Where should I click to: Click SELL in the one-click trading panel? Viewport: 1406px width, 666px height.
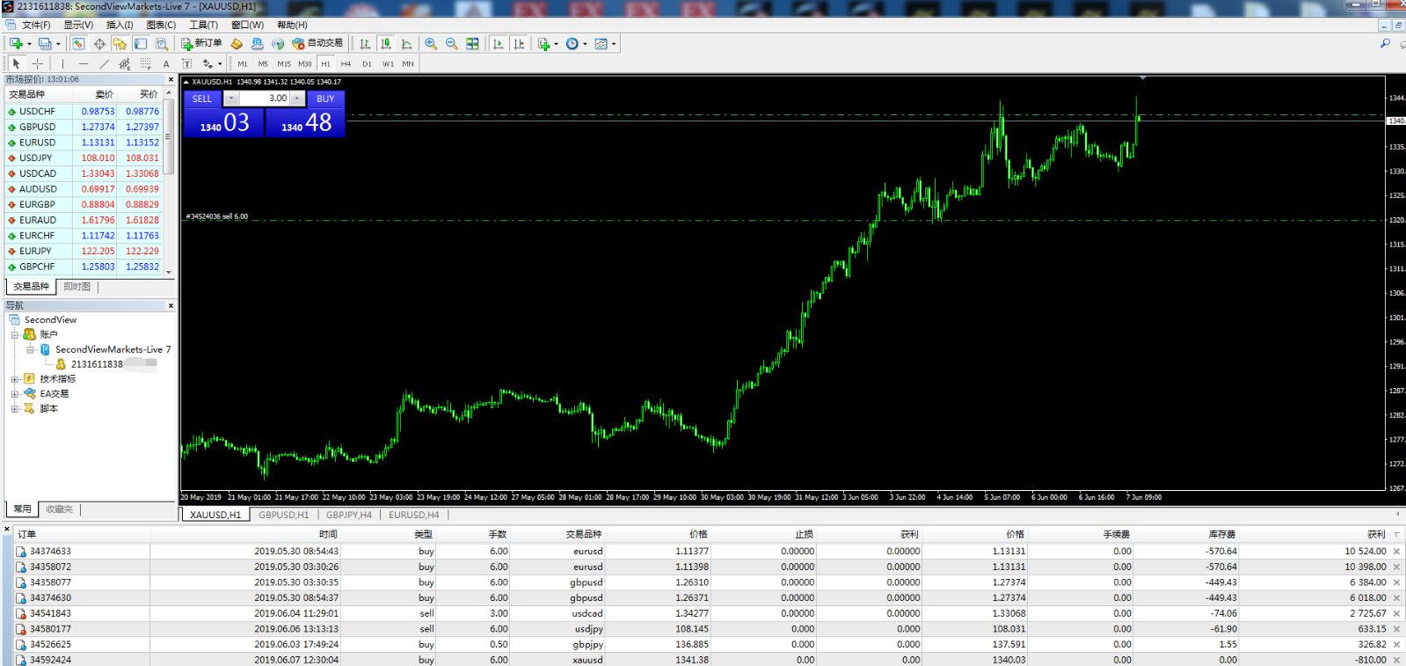click(202, 99)
